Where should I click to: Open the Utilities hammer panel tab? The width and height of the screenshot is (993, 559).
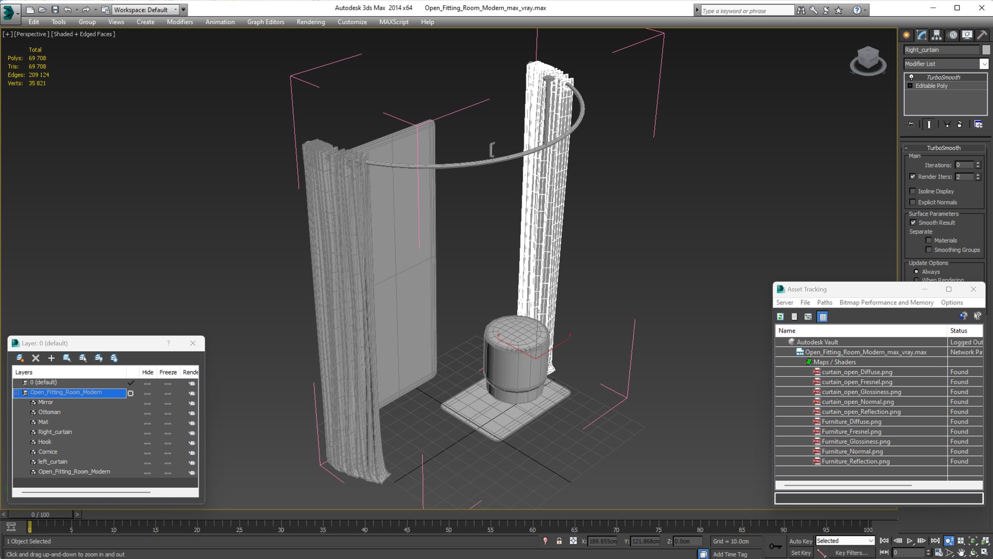(982, 35)
